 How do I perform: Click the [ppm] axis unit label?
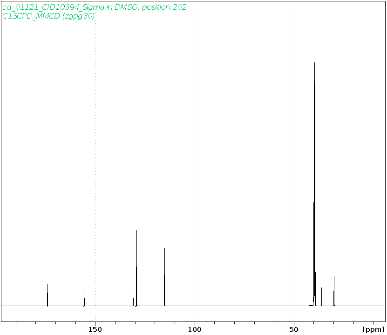point(373,329)
